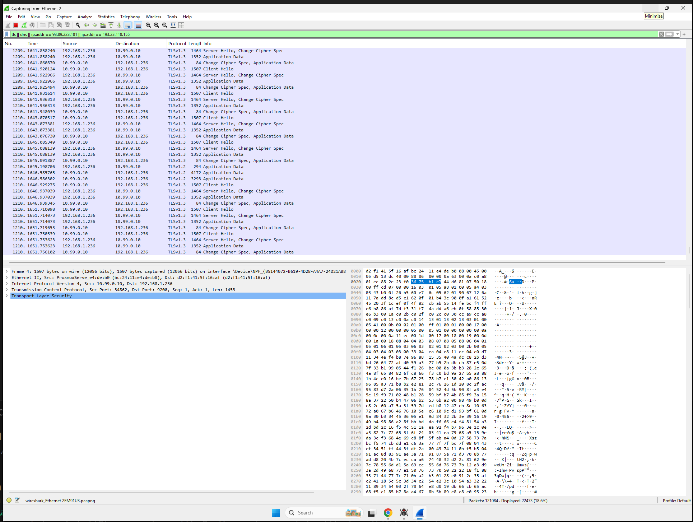The height and width of the screenshot is (522, 693).
Task: Sort by the Time column header
Action: click(43, 44)
